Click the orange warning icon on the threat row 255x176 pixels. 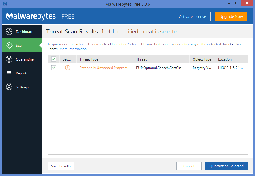click(67, 68)
